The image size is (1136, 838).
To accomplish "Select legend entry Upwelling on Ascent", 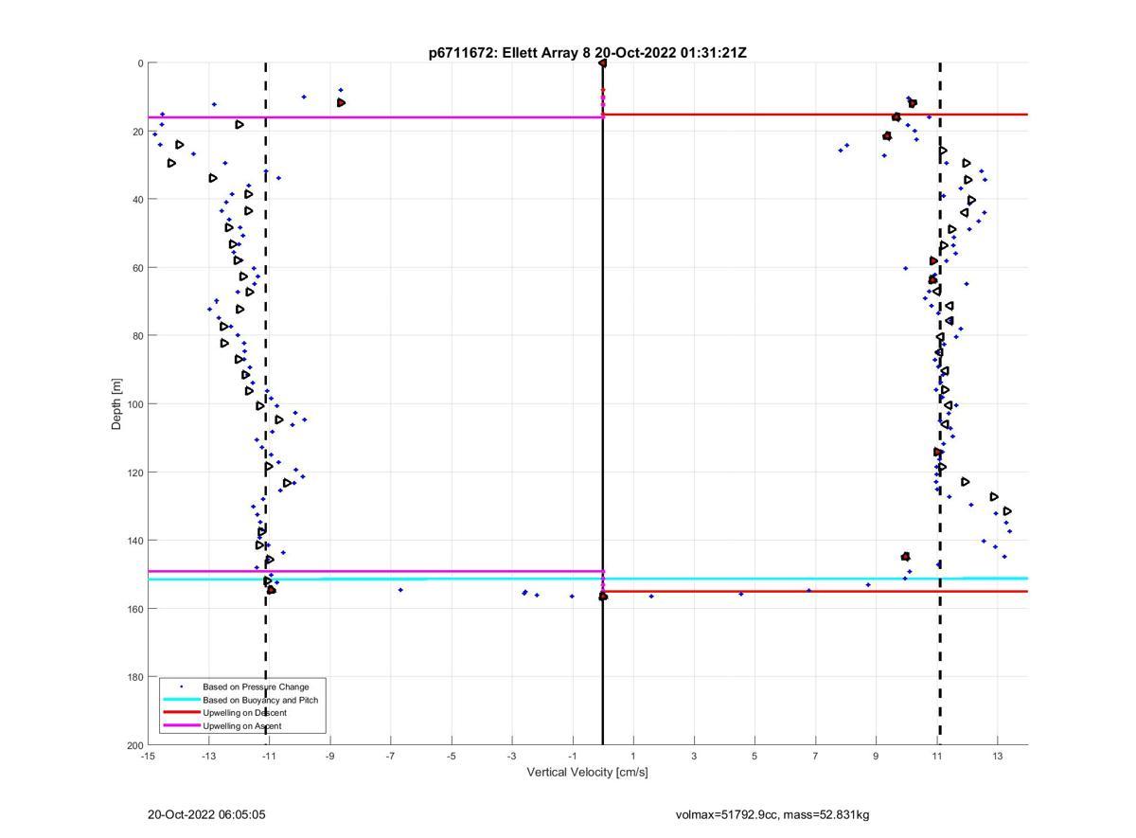I will 241,726.
